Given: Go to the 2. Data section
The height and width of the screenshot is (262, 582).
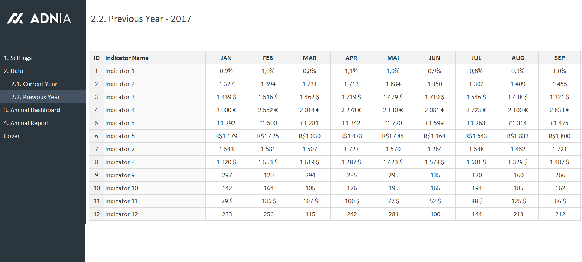Looking at the screenshot, I should tap(13, 71).
